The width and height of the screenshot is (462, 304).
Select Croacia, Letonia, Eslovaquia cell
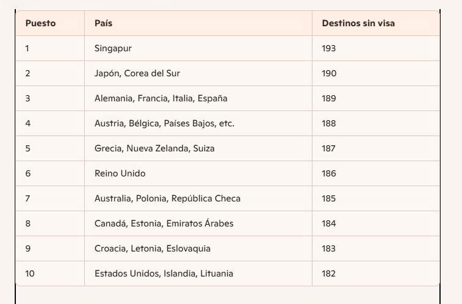pos(198,248)
